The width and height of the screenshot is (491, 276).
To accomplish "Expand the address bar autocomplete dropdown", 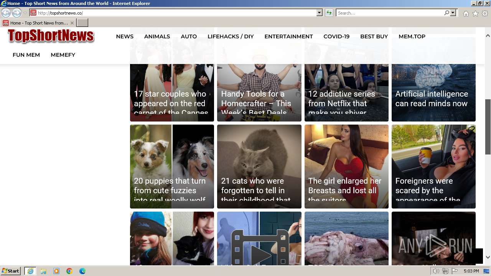I will click(320, 13).
